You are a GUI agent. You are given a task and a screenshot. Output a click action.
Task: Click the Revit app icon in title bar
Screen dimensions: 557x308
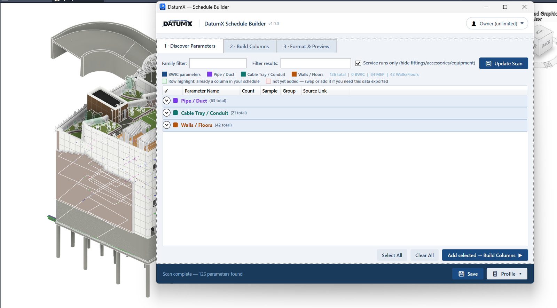tap(163, 7)
